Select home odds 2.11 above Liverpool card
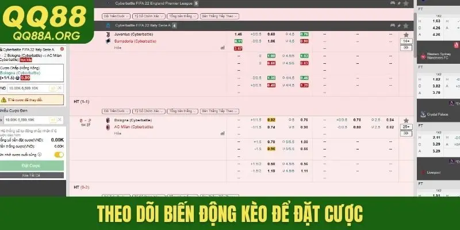 (x=436, y=137)
